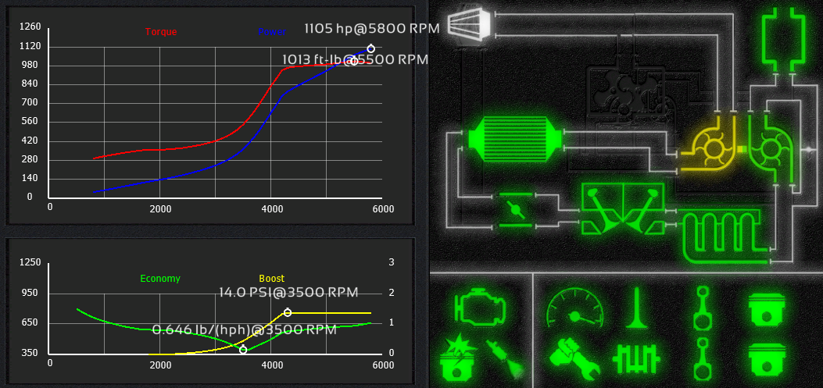Screen dimensions: 823x388
Task: Click the check engine block icon
Action: 480,306
